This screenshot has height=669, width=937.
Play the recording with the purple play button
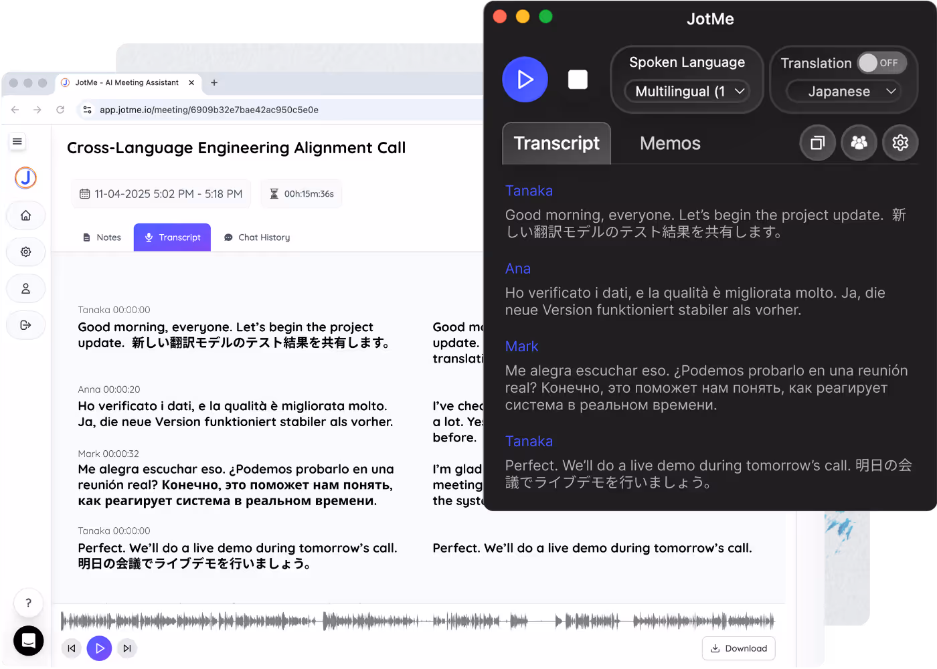pyautogui.click(x=99, y=648)
